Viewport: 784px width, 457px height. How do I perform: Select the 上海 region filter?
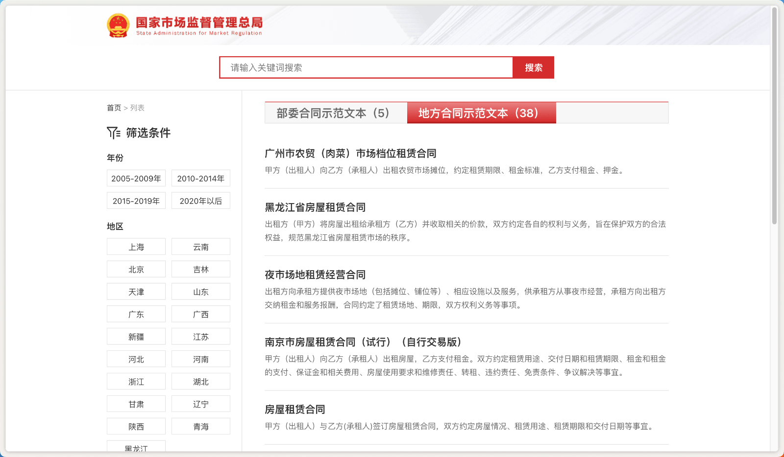coord(136,247)
